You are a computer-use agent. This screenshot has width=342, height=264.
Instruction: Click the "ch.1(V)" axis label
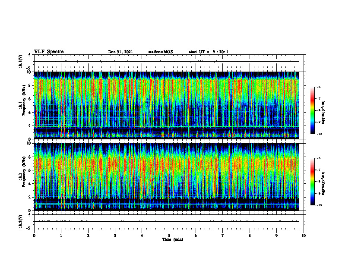20,61
